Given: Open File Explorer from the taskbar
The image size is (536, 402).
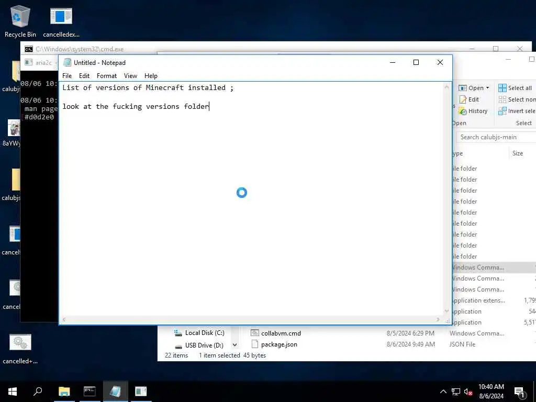Looking at the screenshot, I should [64, 392].
